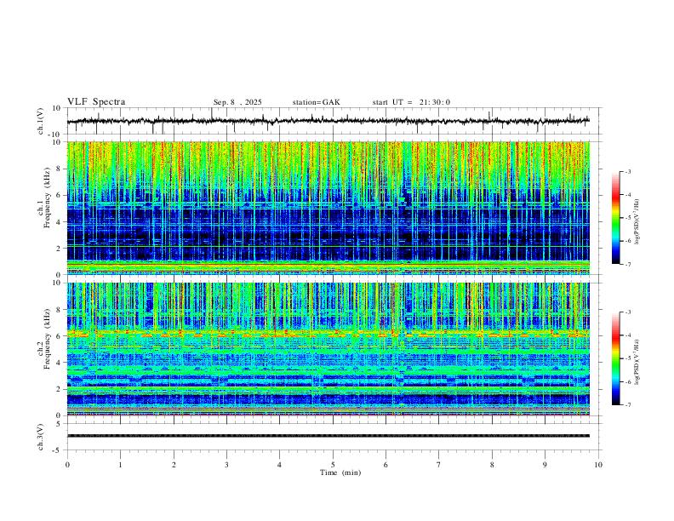Click the "Time (min)" axis label
Screen dimensions: 674x521
tap(340, 472)
